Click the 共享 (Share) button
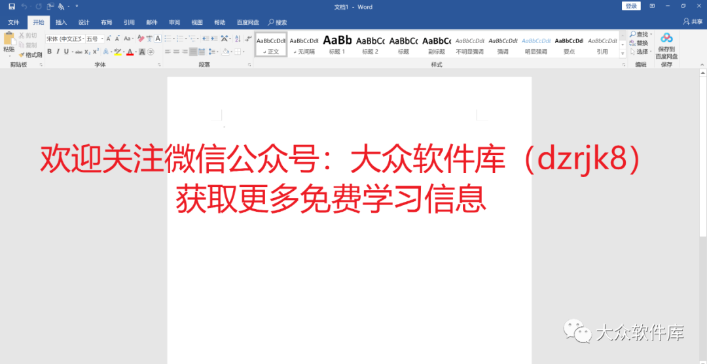 (x=693, y=22)
